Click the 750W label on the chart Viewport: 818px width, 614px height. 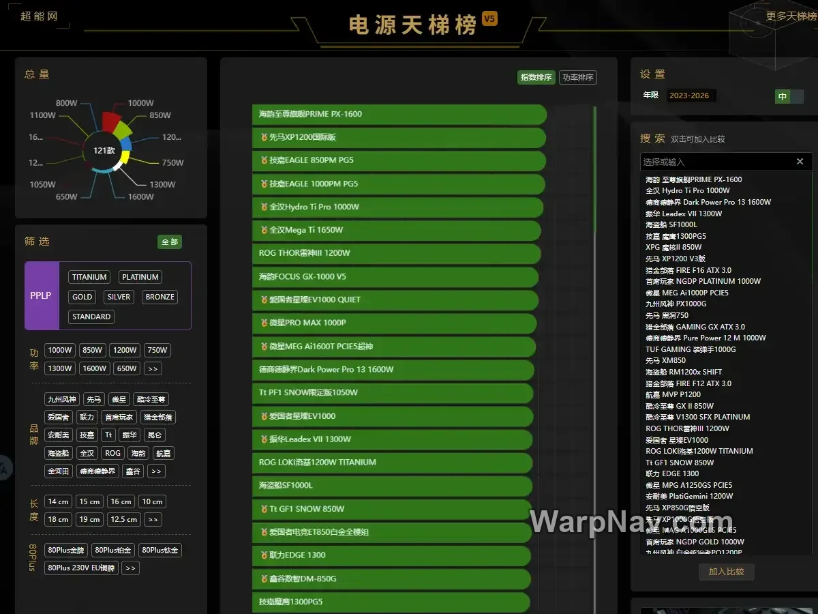[172, 162]
